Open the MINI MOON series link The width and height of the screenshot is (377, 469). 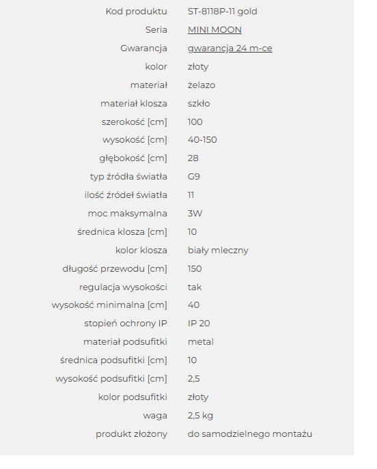(x=214, y=30)
